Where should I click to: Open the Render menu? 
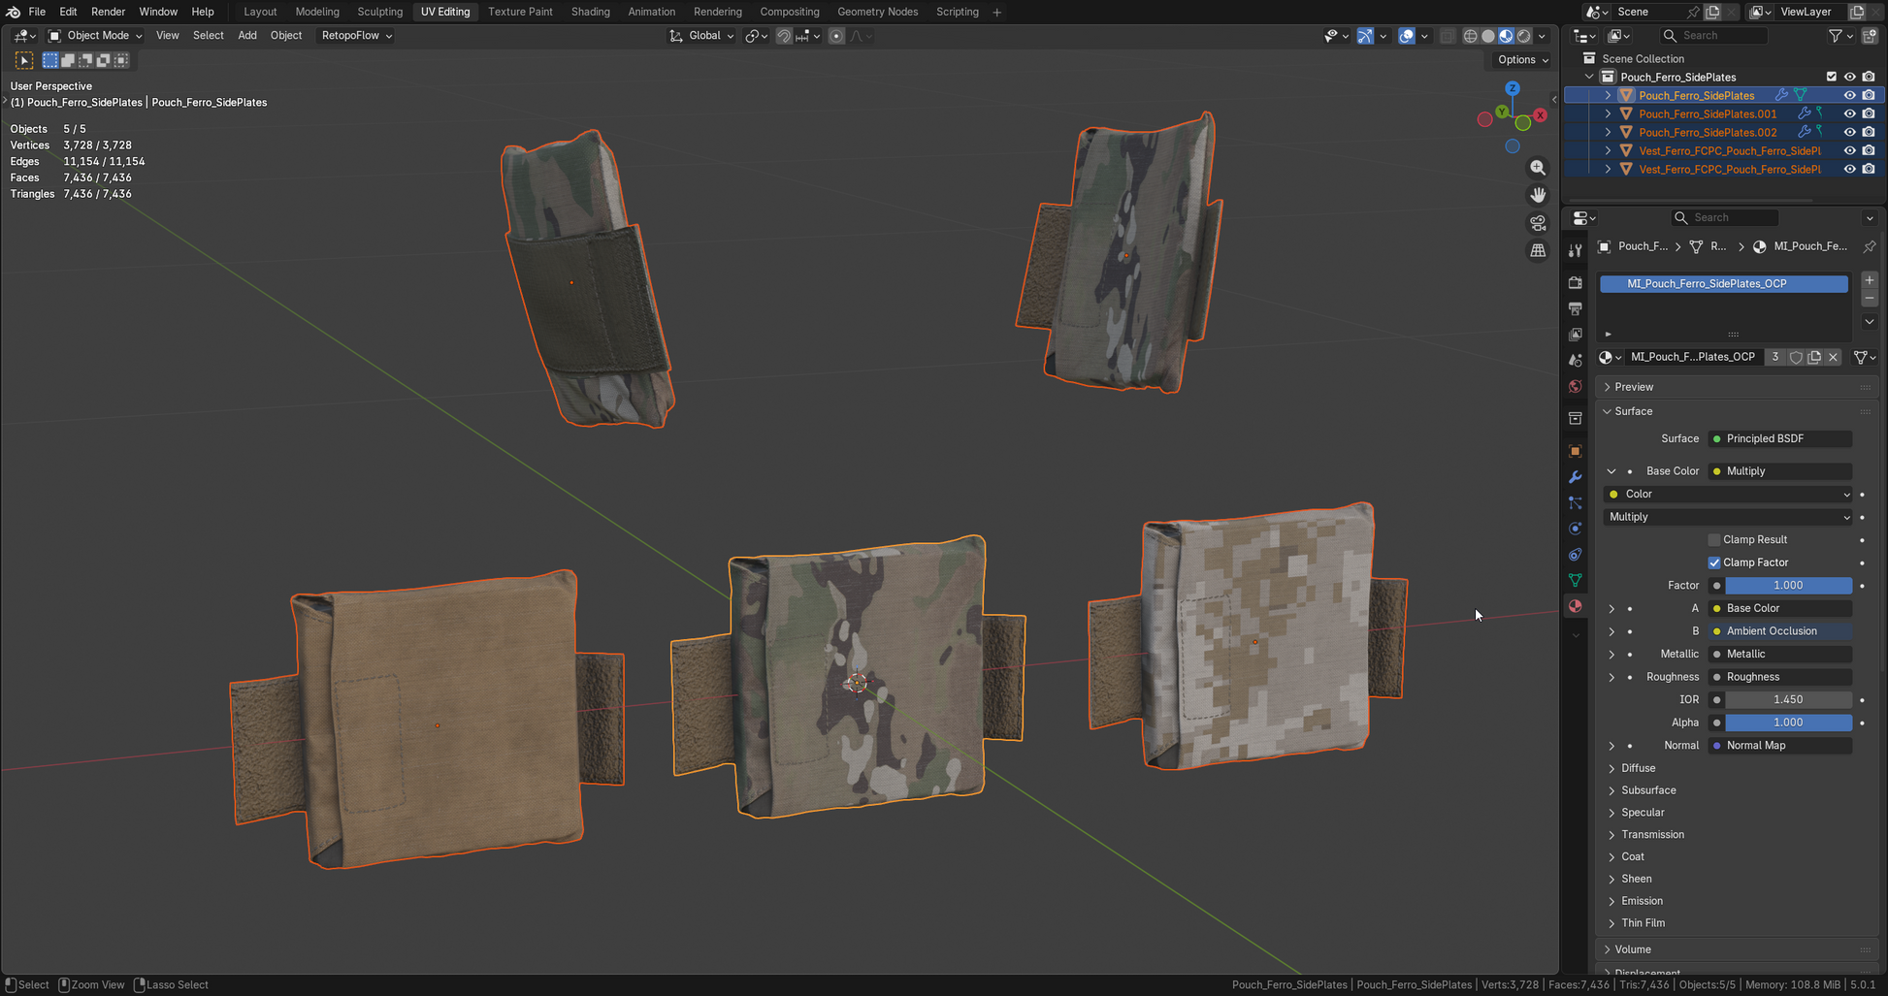click(108, 12)
